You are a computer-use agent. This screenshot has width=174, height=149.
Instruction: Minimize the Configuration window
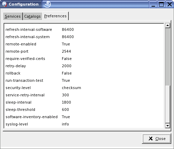click(x=153, y=5)
